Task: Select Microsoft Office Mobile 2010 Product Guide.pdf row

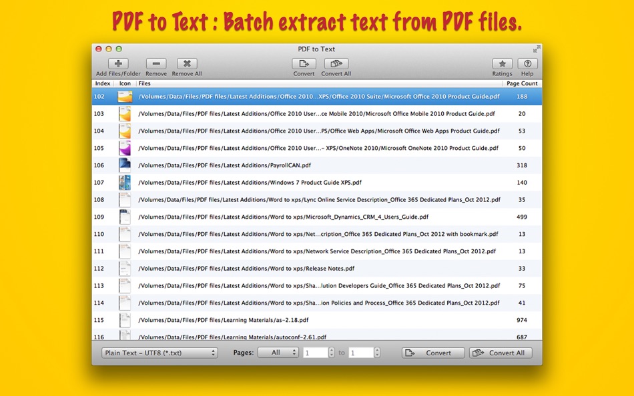Action: coord(317,114)
